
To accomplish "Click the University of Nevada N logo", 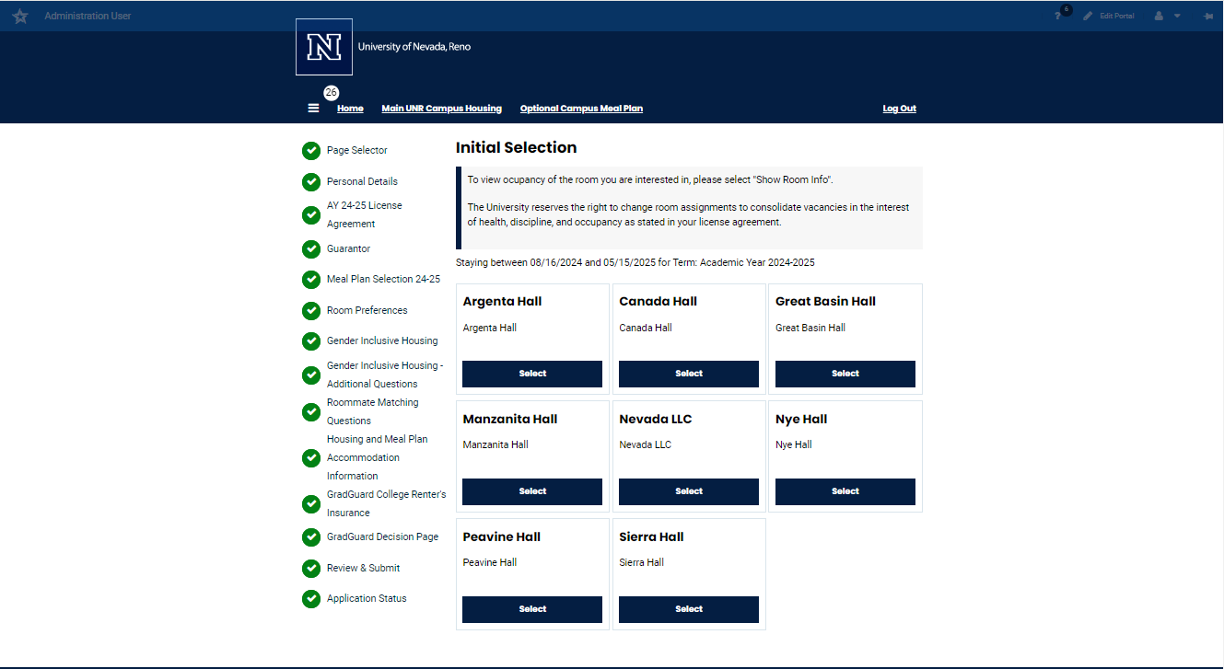I will [323, 46].
